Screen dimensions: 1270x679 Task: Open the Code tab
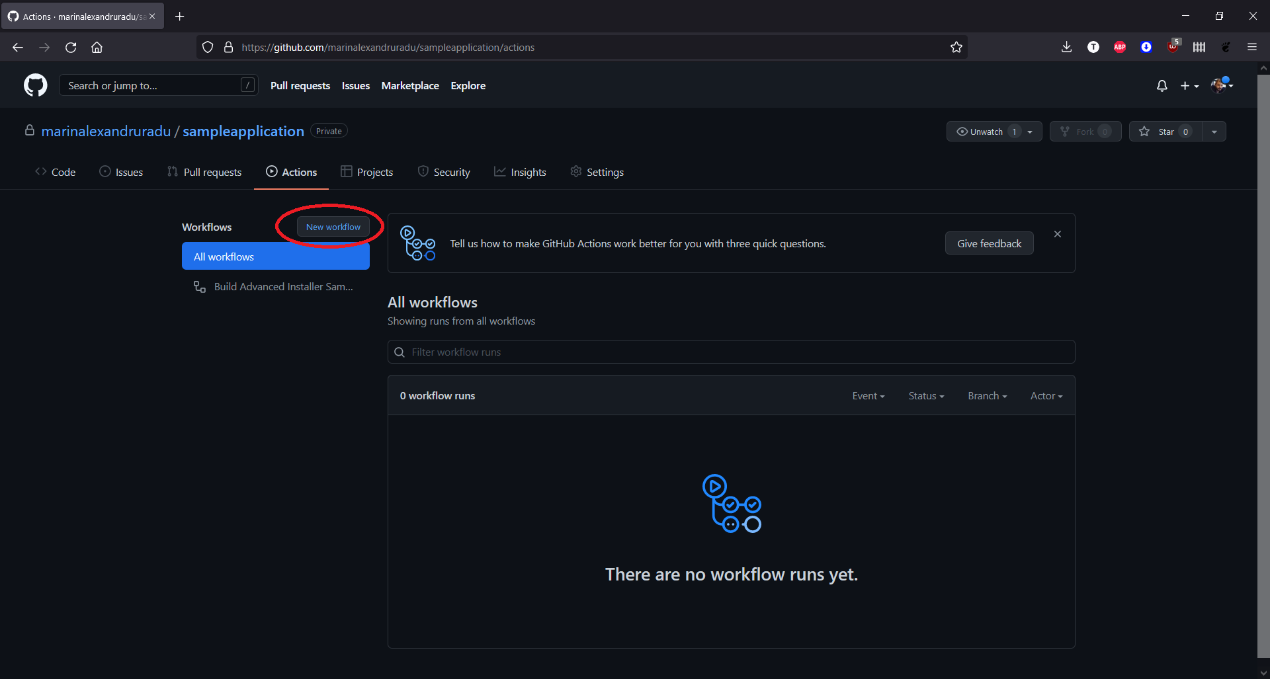56,172
